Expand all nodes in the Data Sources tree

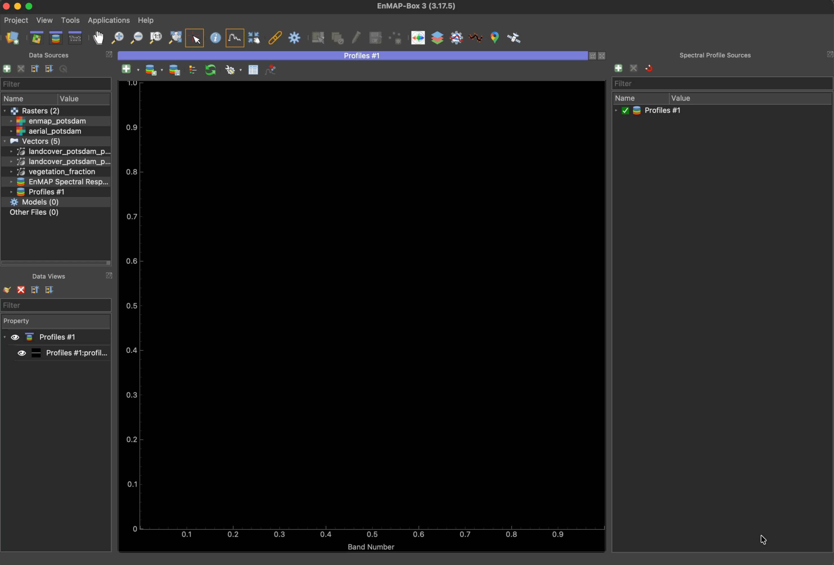point(49,69)
